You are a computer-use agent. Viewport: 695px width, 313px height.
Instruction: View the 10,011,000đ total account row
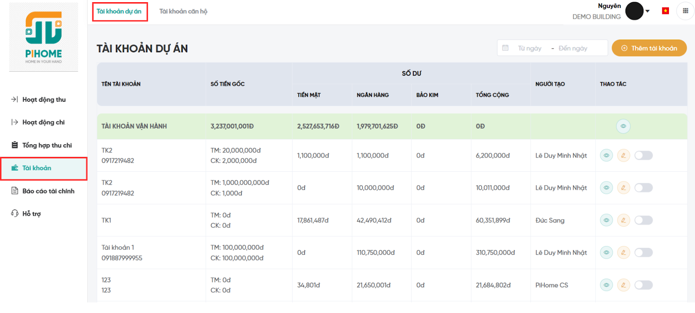606,188
